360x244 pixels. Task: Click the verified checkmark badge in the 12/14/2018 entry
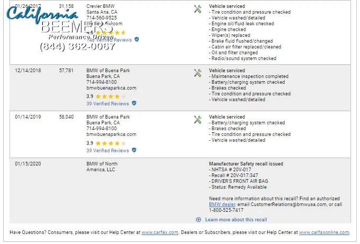click(x=134, y=104)
